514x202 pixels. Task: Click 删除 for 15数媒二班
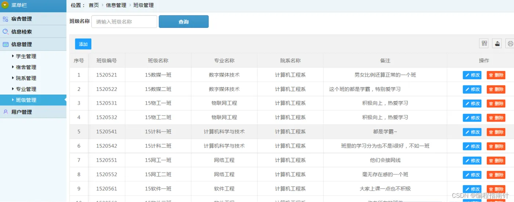496,89
